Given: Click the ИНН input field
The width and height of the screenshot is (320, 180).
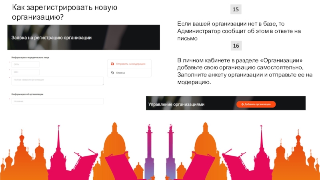Looking at the screenshot, I should (26, 72).
